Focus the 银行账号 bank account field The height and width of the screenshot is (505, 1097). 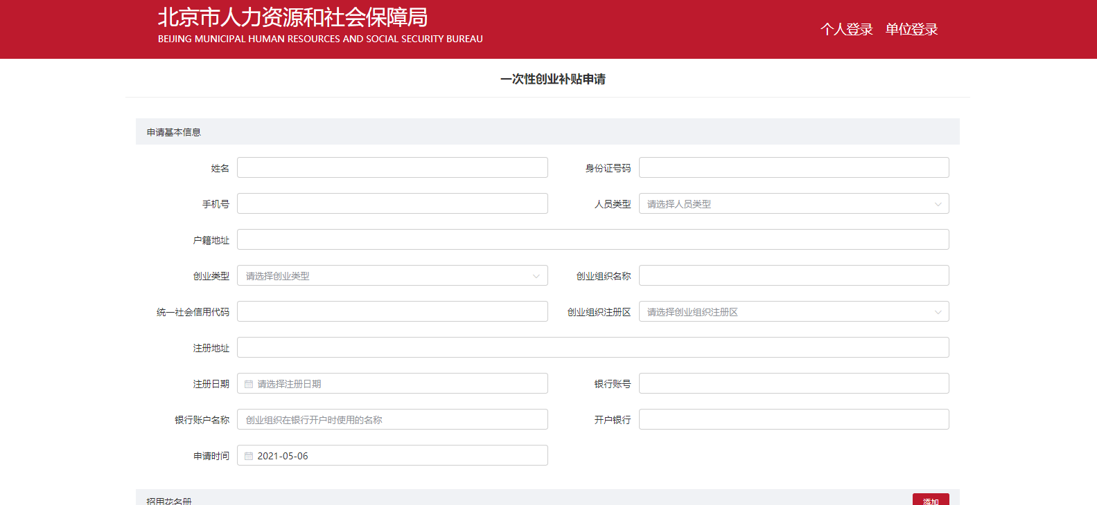(x=794, y=383)
